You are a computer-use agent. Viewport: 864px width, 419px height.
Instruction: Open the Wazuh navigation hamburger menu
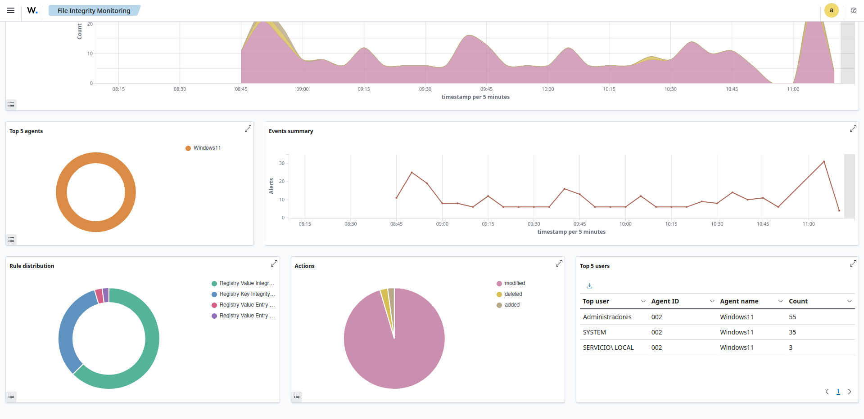pos(10,10)
